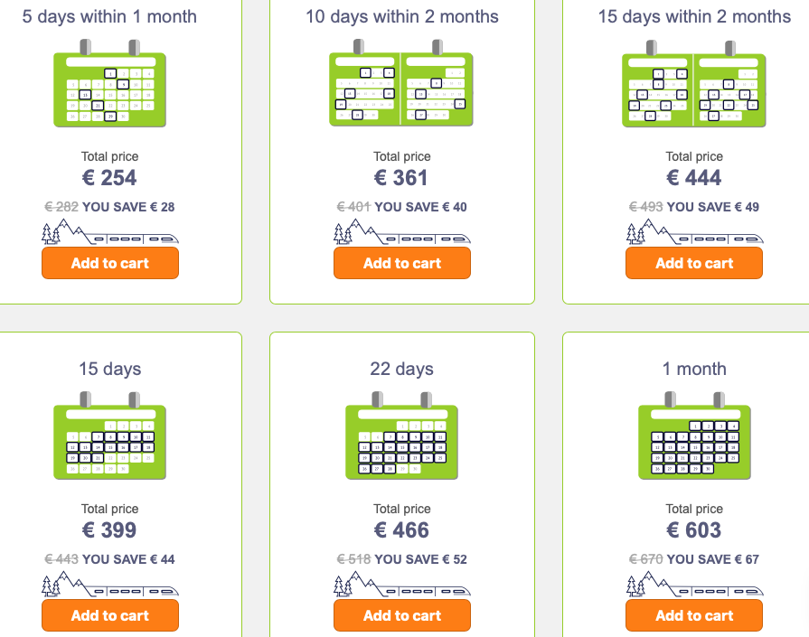Add the 22 days pass to cart
809x637 pixels.
tap(402, 615)
